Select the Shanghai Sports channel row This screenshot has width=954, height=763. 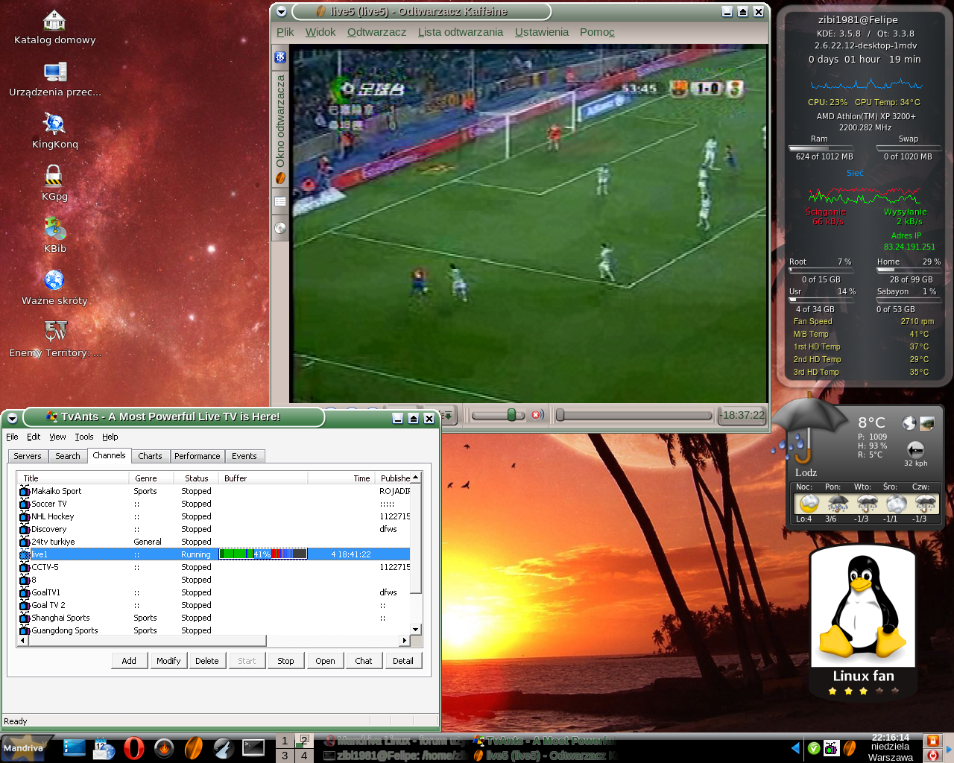[x=215, y=618]
